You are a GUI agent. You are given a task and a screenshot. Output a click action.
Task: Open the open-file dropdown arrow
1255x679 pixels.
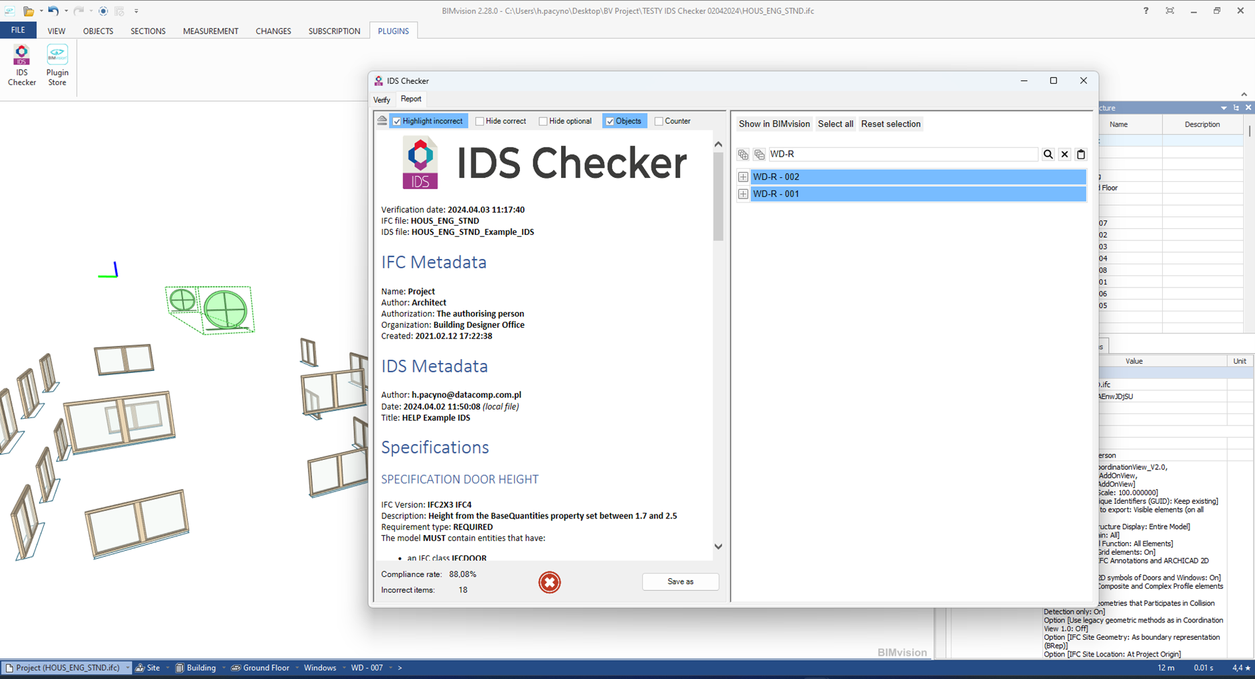pyautogui.click(x=41, y=11)
